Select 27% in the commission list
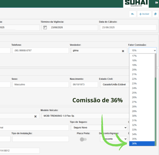Image resolution: width=159 pixels, height=155 pixels. pyautogui.click(x=142, y=102)
